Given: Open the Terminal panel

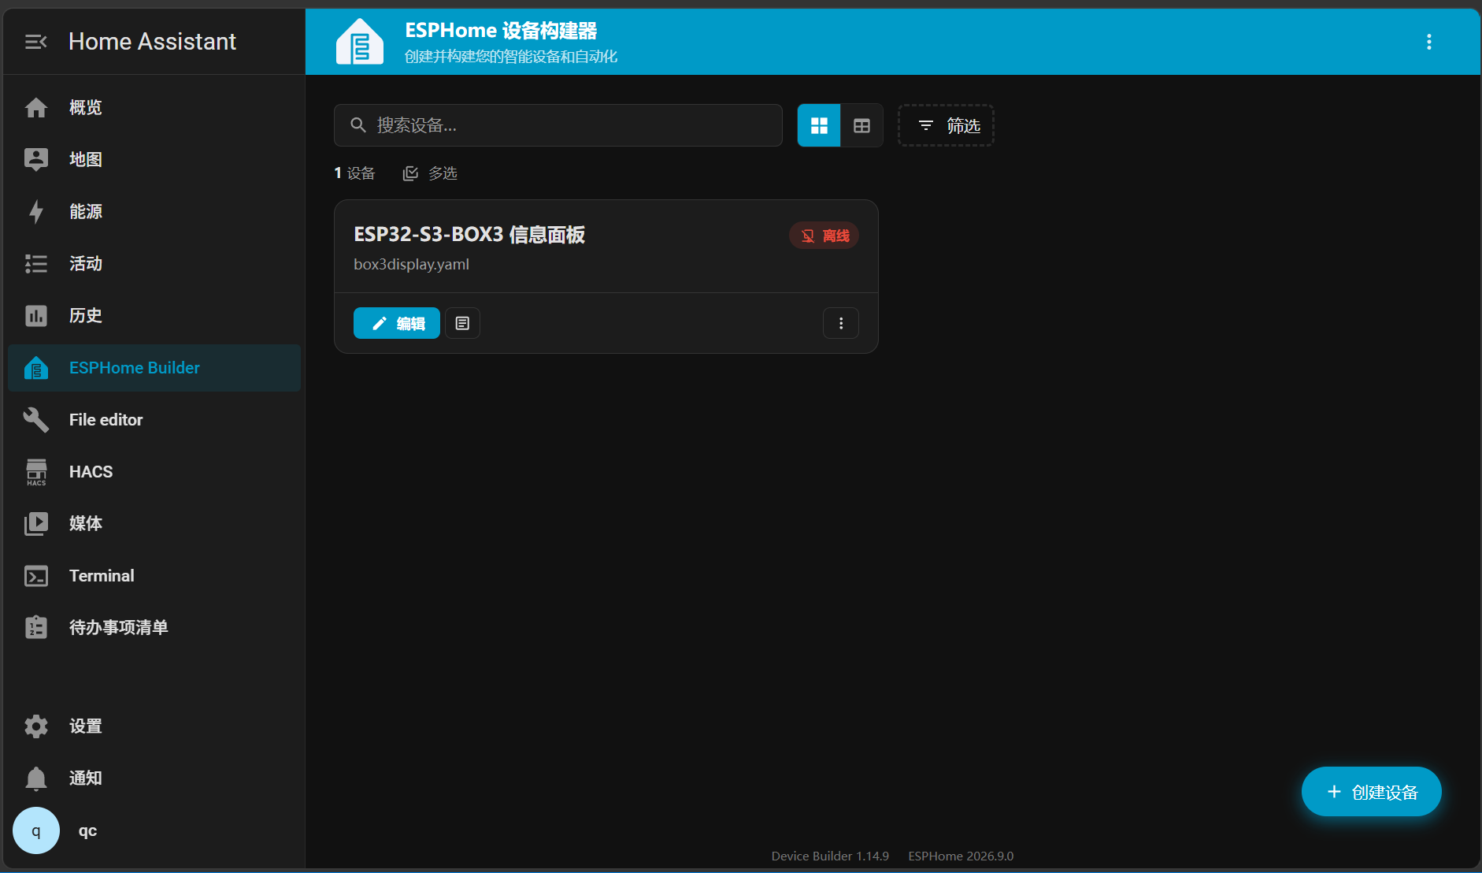Looking at the screenshot, I should tap(154, 576).
